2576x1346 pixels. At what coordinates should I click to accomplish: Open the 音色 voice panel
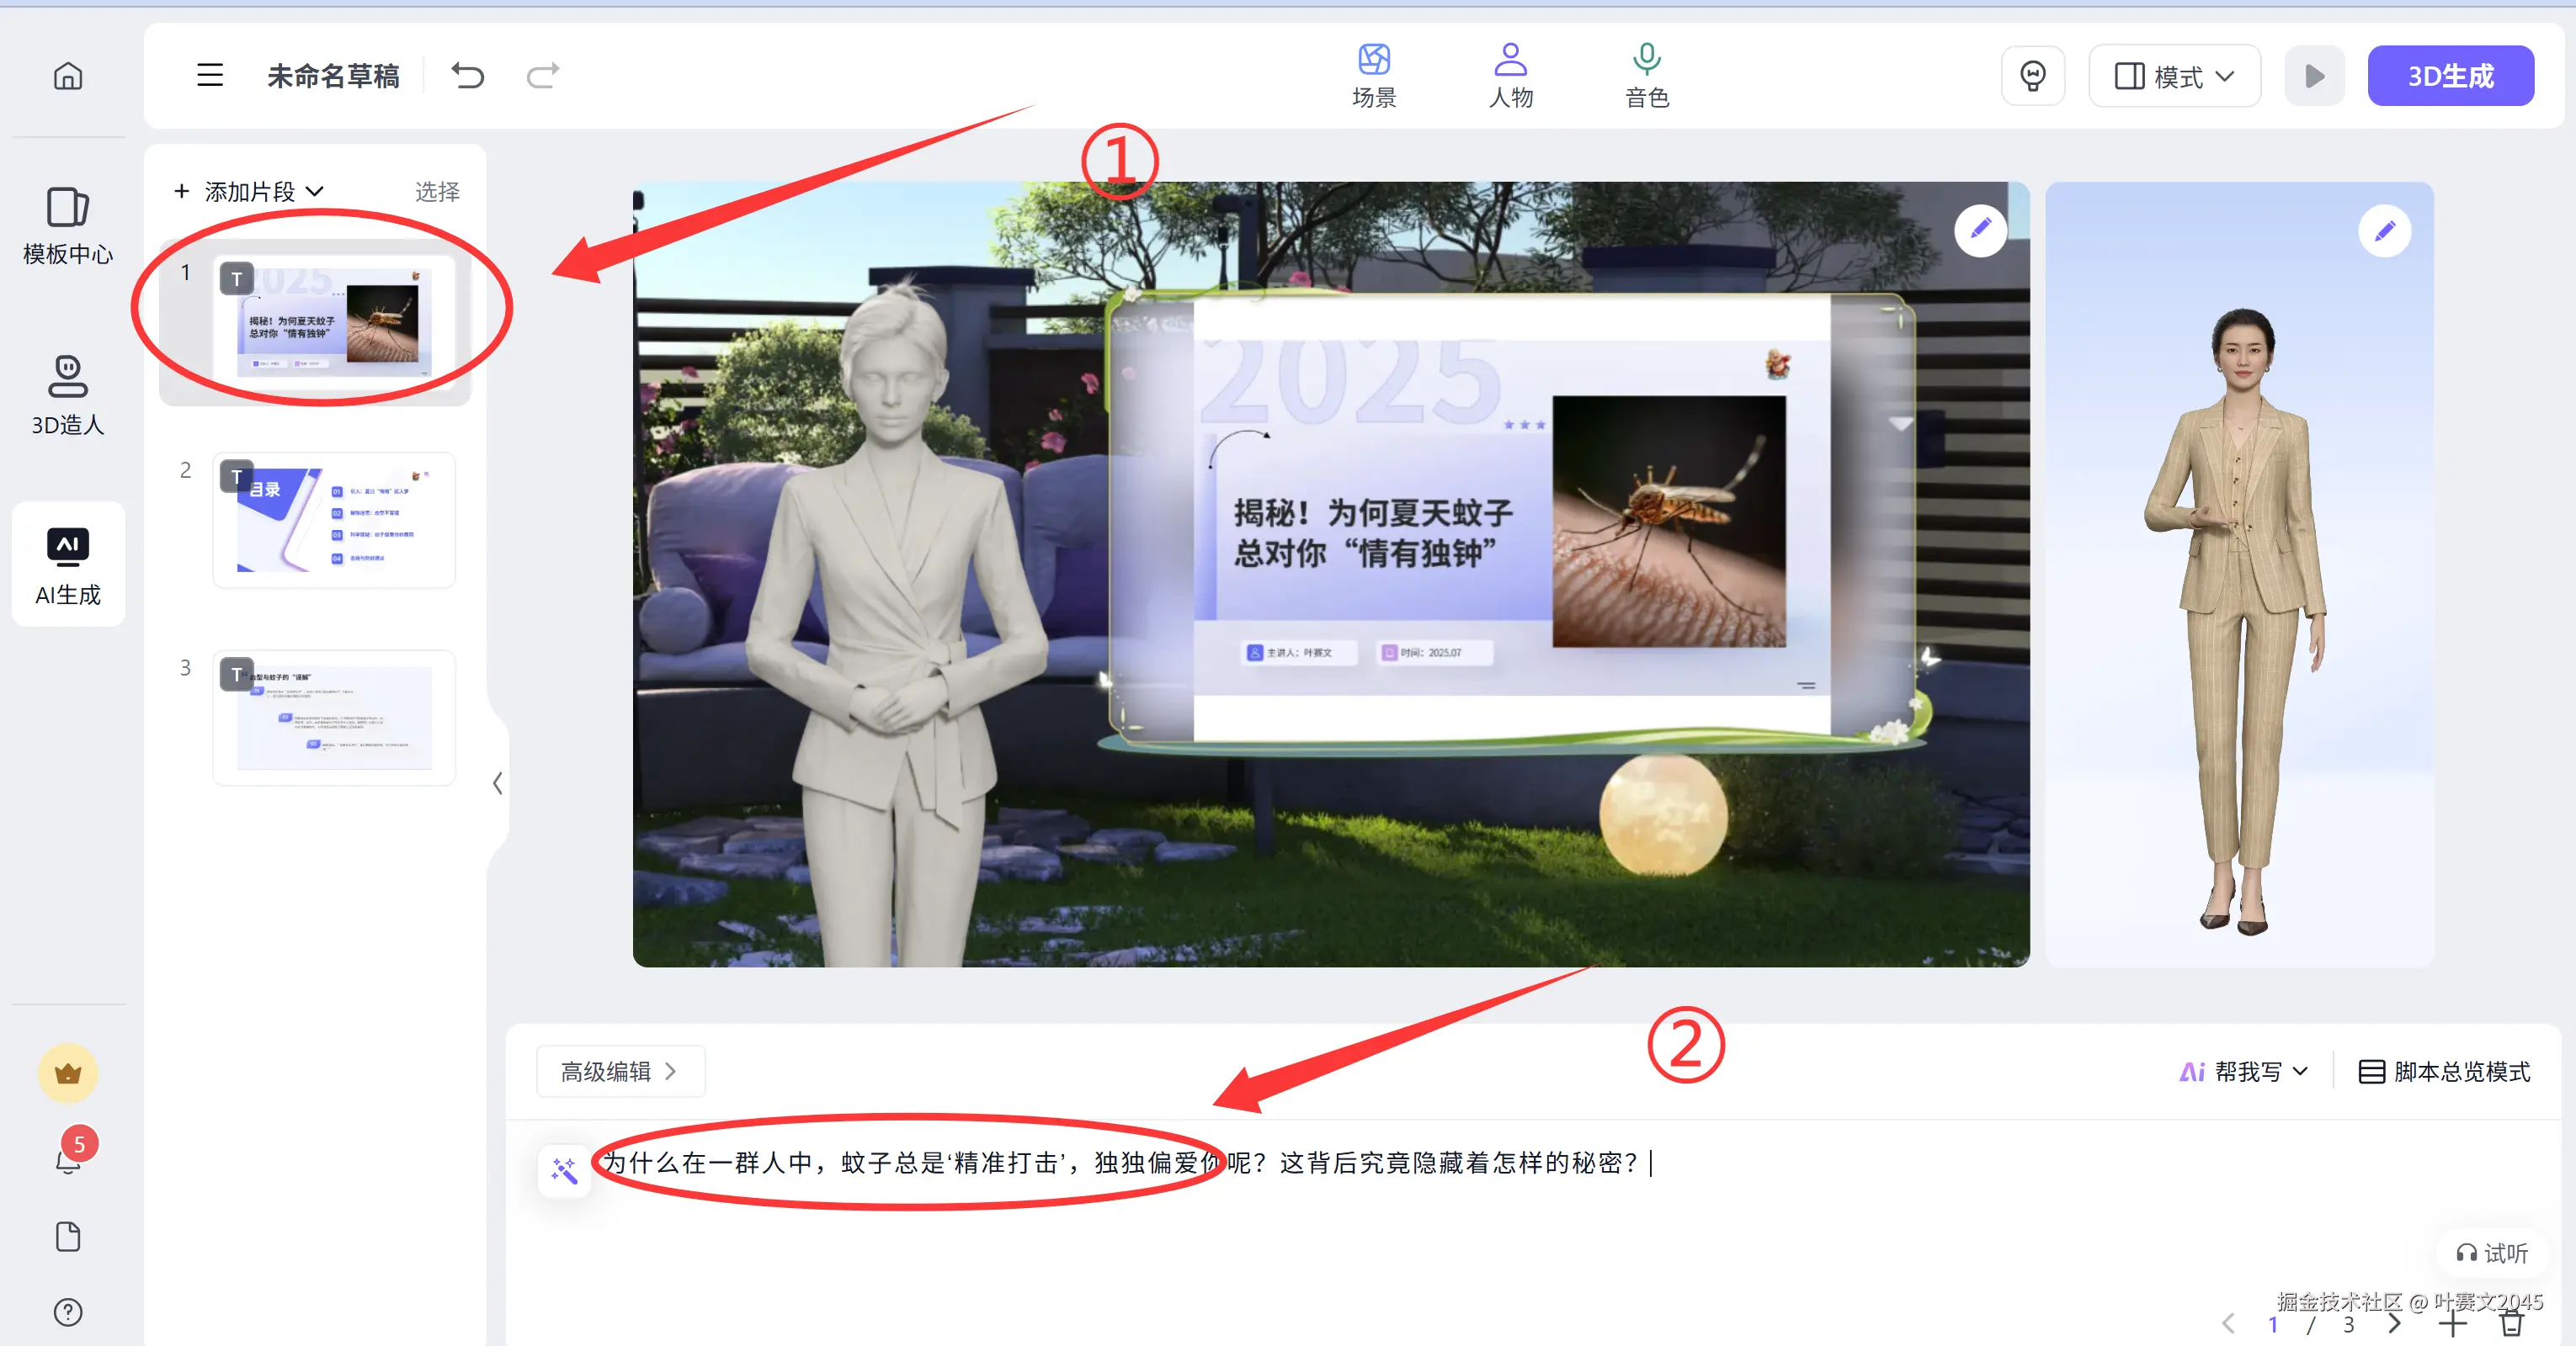click(x=1646, y=76)
